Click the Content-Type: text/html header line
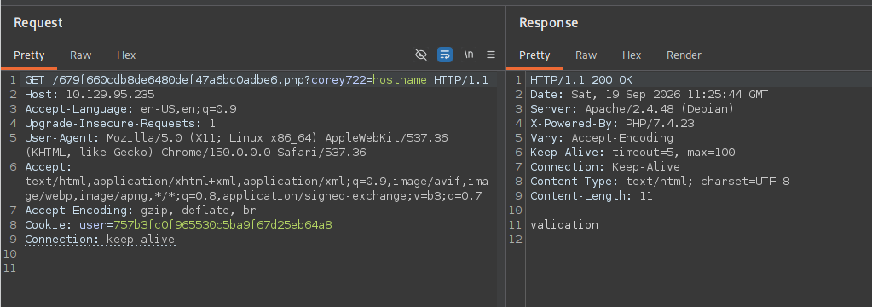Image resolution: width=872 pixels, height=307 pixels. coord(660,182)
